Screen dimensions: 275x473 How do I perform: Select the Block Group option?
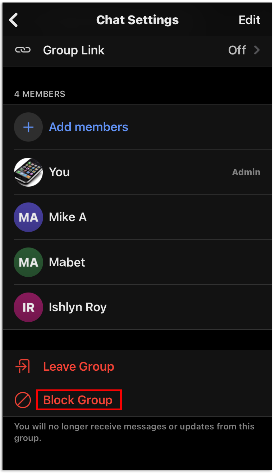click(x=78, y=400)
